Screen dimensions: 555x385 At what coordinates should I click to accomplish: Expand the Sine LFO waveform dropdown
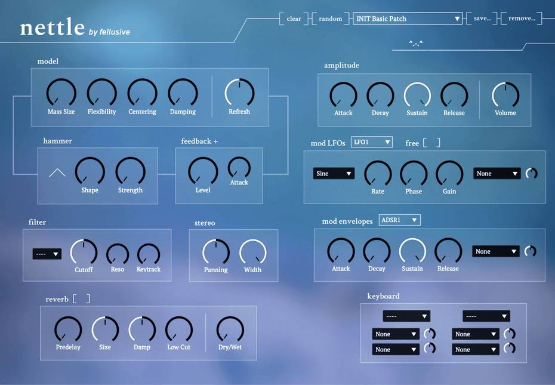coord(334,174)
